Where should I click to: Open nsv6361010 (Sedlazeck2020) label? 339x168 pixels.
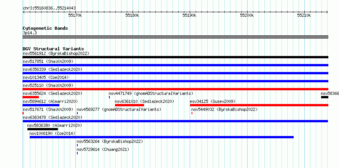144,101
